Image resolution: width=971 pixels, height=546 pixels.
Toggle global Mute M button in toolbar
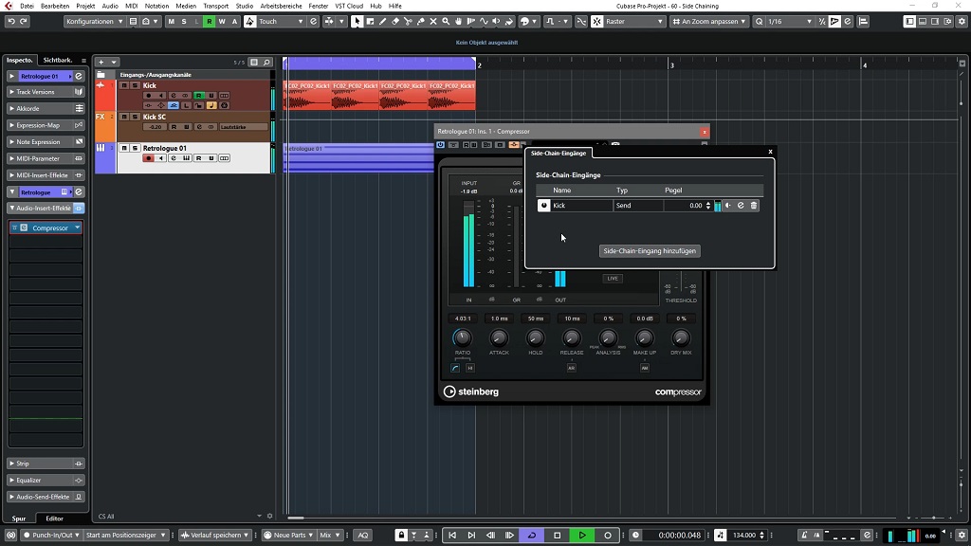pyautogui.click(x=172, y=22)
